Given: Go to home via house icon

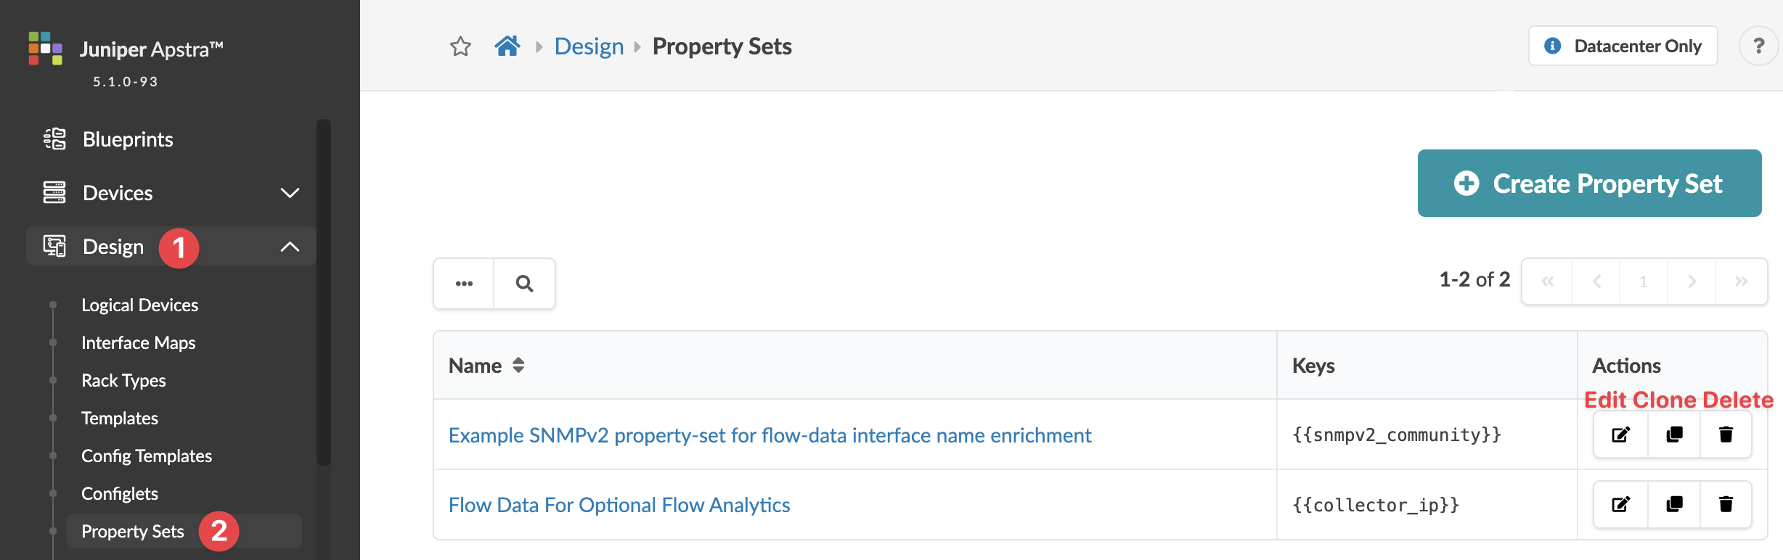Looking at the screenshot, I should (507, 46).
